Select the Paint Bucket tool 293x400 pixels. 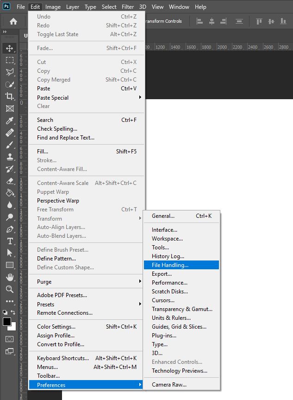pyautogui.click(x=9, y=193)
